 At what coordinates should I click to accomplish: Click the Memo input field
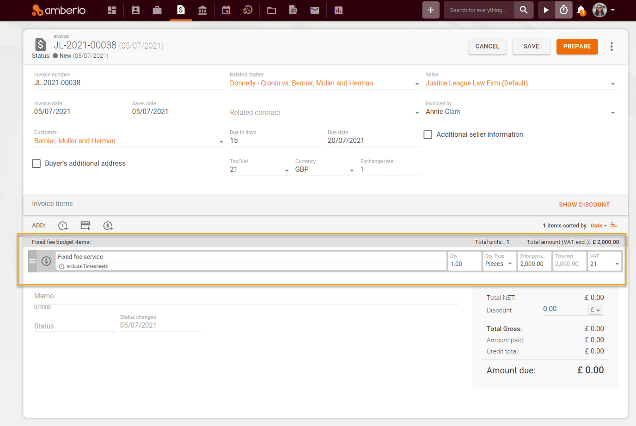click(185, 296)
